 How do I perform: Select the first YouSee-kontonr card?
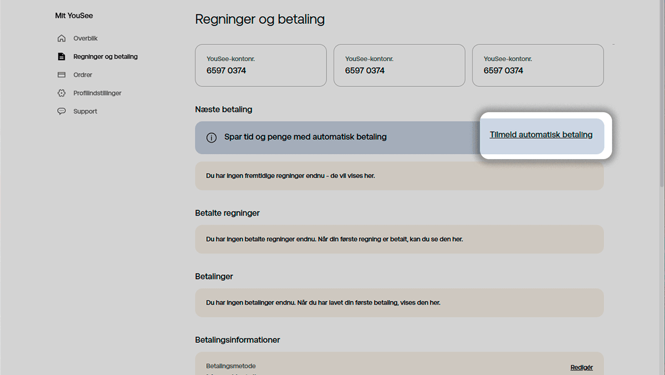point(260,65)
